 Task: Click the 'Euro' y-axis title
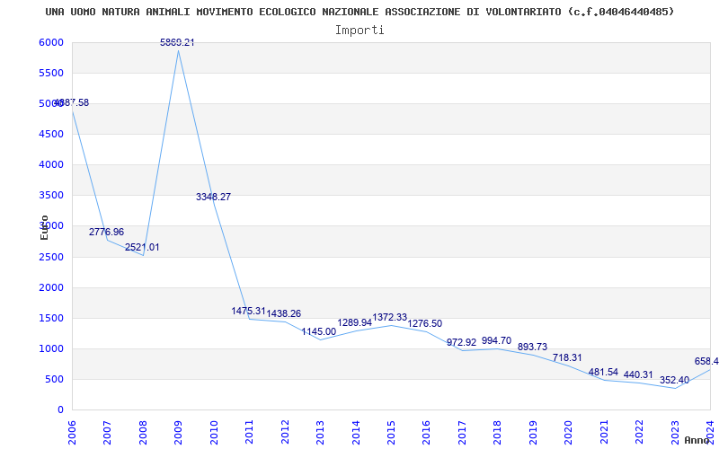click(x=44, y=227)
